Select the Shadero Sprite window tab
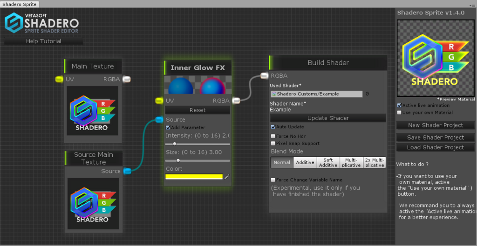This screenshot has height=246, width=477. tap(20, 4)
